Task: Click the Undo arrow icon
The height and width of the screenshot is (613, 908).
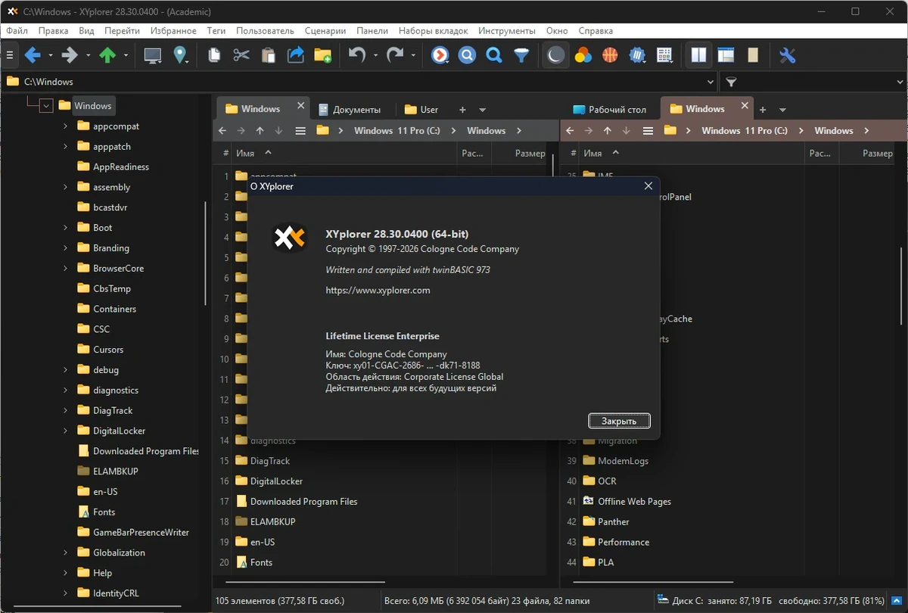Action: click(357, 55)
